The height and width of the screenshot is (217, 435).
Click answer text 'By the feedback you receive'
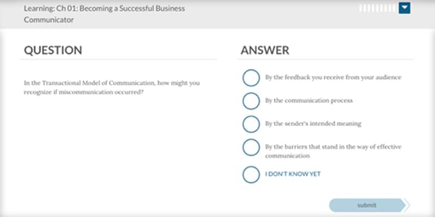333,78
